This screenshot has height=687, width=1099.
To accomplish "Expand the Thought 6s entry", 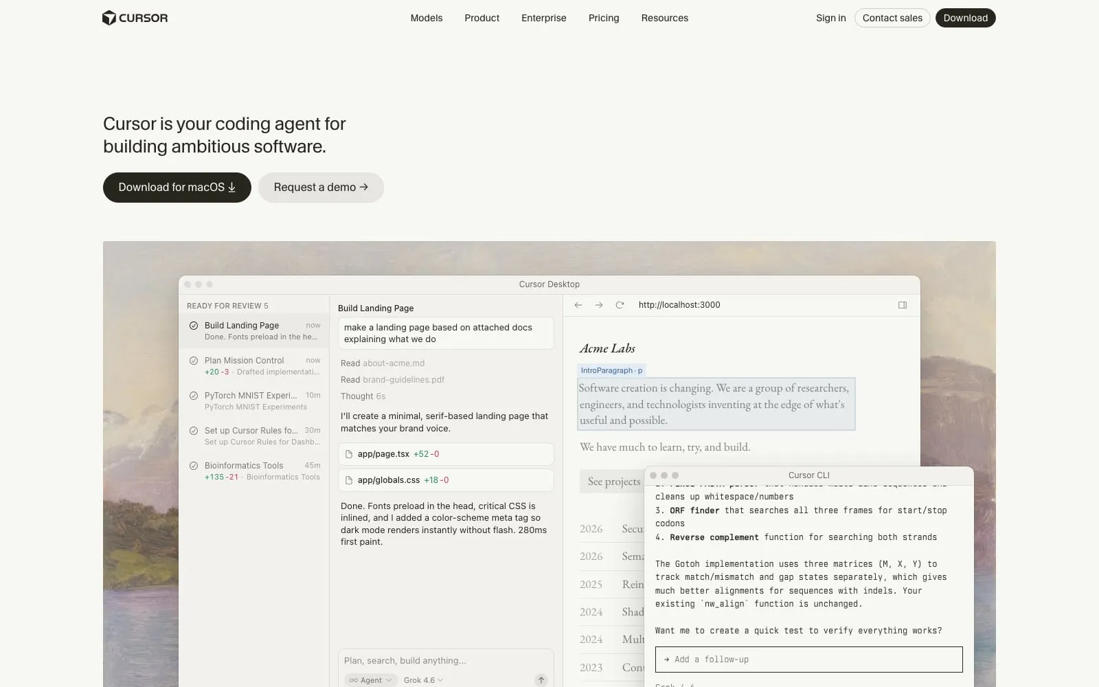I will pyautogui.click(x=363, y=396).
